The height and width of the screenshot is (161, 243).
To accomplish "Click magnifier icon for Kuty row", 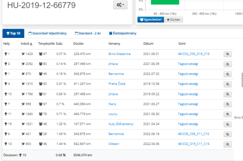I will pyautogui.click(x=228, y=124).
